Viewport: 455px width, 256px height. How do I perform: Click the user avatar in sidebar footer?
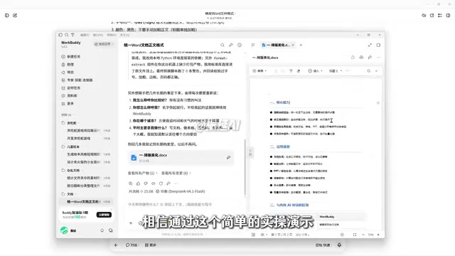pyautogui.click(x=64, y=230)
